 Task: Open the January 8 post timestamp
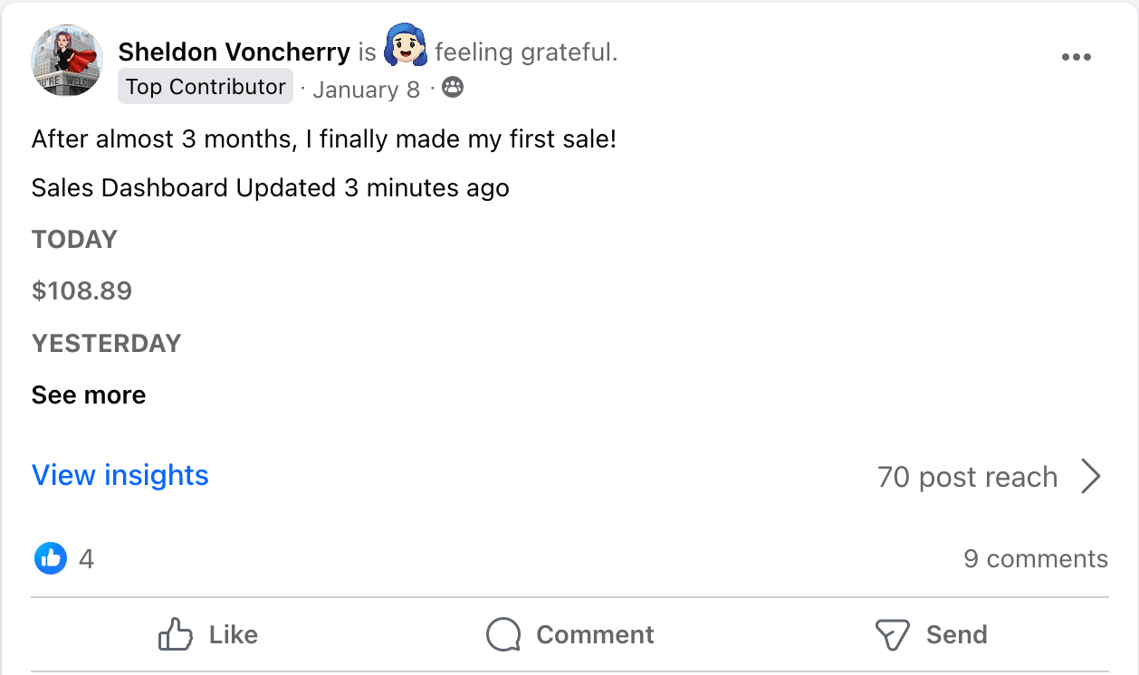point(366,90)
